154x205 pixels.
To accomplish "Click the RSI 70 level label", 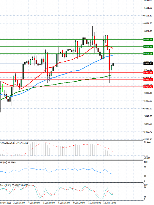I will coord(145,167).
